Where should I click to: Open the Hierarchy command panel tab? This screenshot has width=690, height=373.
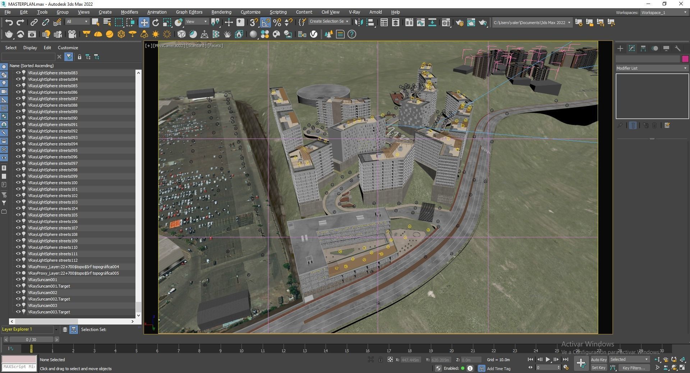(x=643, y=48)
